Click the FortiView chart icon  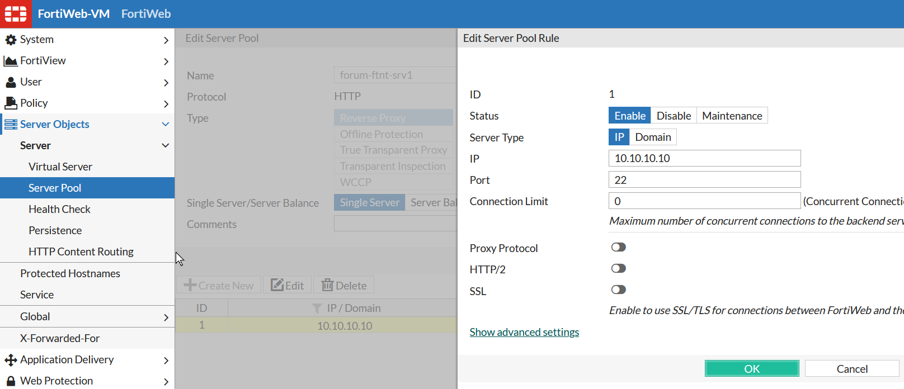tap(11, 61)
